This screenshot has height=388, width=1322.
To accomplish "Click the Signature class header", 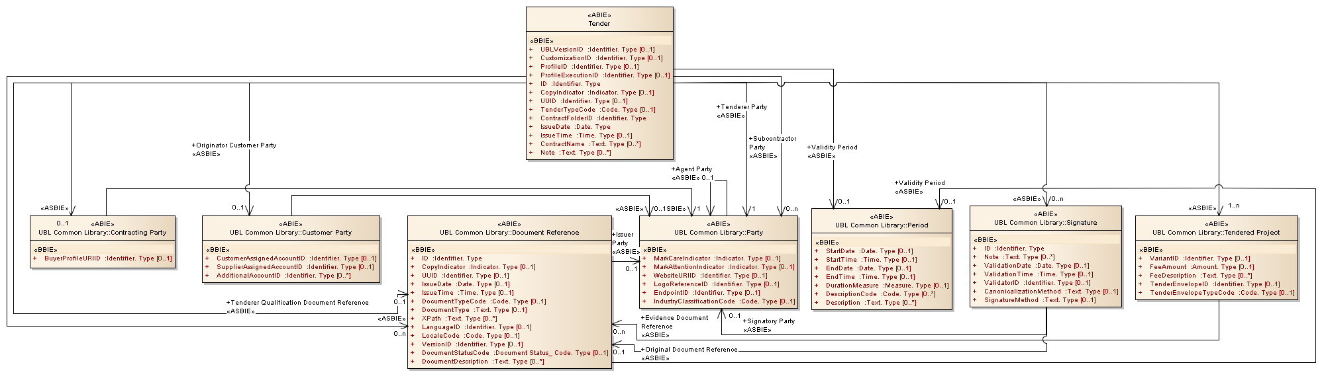I will (1045, 222).
